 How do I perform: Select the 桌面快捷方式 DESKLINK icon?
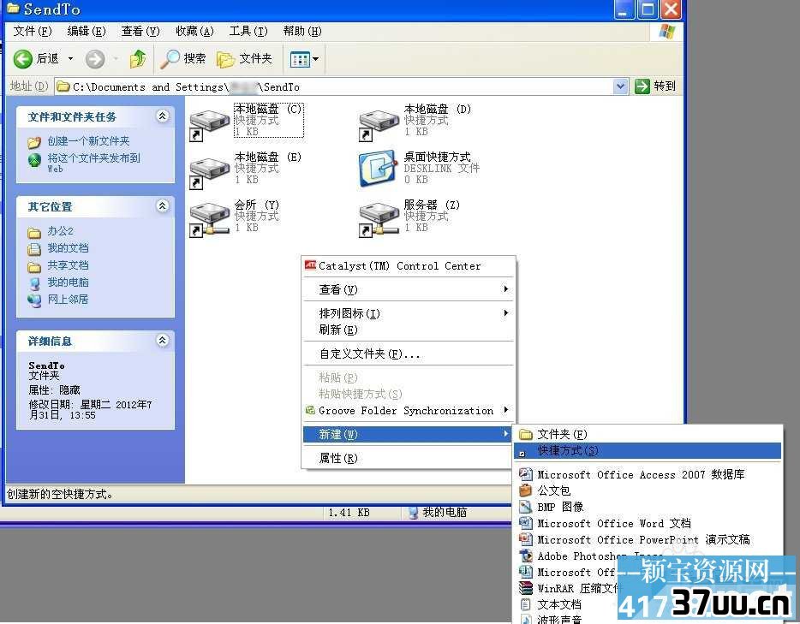[378, 169]
